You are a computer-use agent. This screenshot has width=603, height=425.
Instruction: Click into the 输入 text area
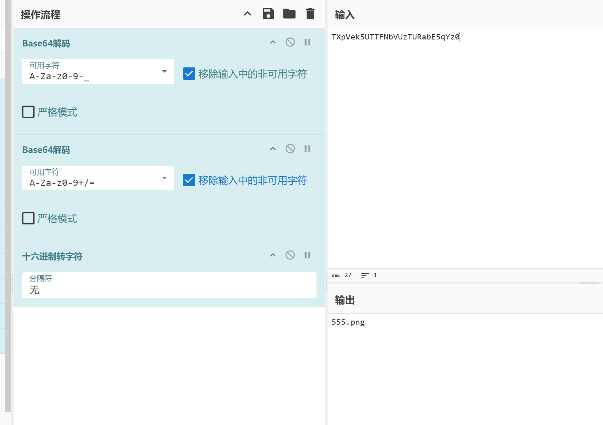[x=465, y=148]
